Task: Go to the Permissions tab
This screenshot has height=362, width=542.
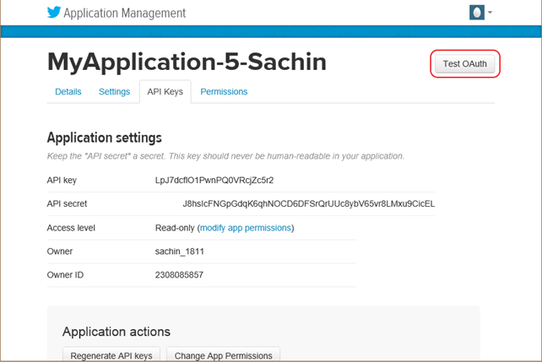Action: pyautogui.click(x=224, y=91)
